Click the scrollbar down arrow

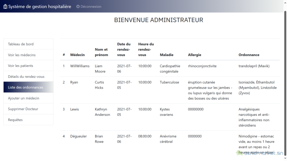tap(285, 159)
